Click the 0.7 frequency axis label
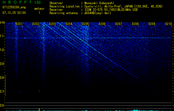Screen dimensions: 174x111 [x=2, y=92]
